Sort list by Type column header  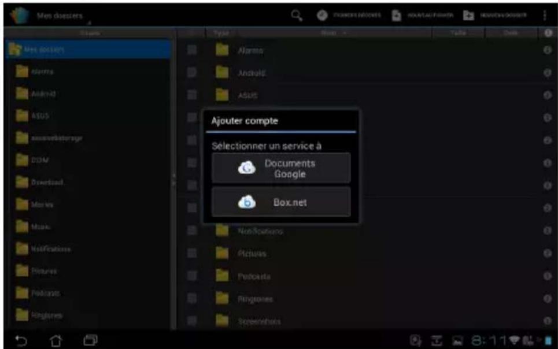(x=221, y=33)
